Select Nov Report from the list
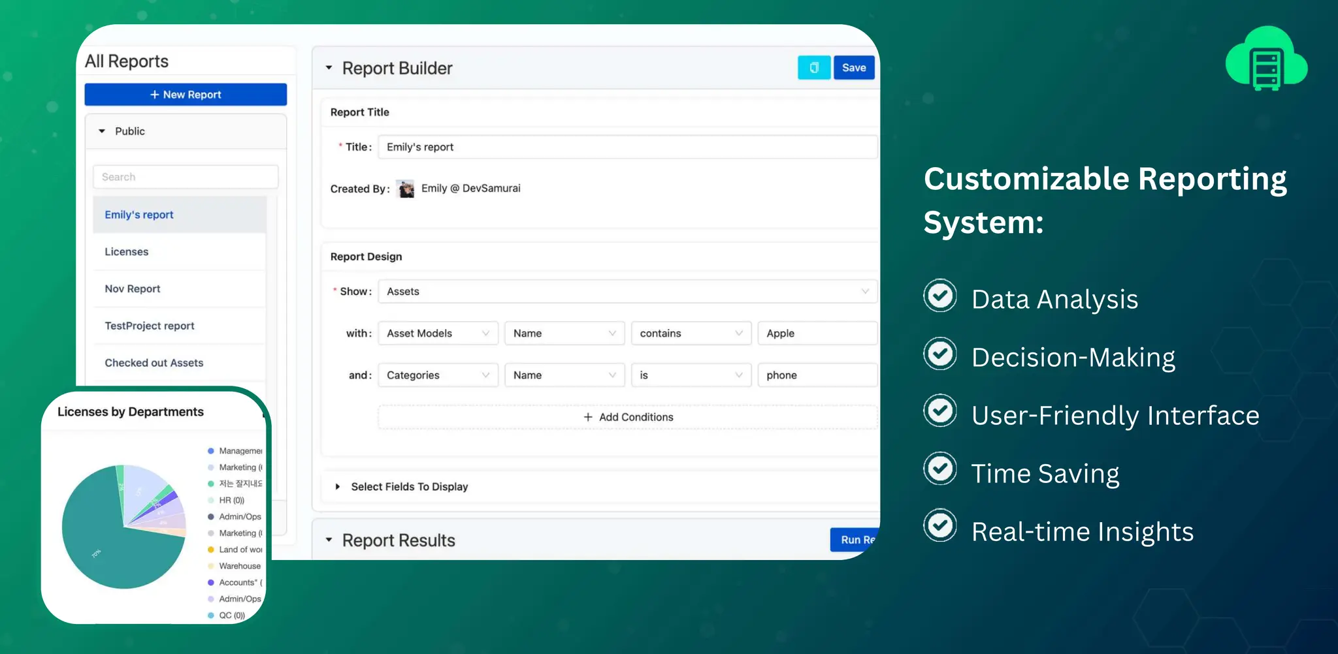The width and height of the screenshot is (1338, 654). pyautogui.click(x=133, y=289)
